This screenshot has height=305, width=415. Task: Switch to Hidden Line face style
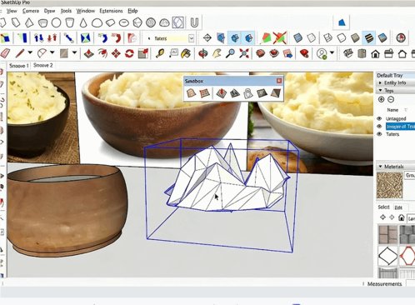point(342,37)
